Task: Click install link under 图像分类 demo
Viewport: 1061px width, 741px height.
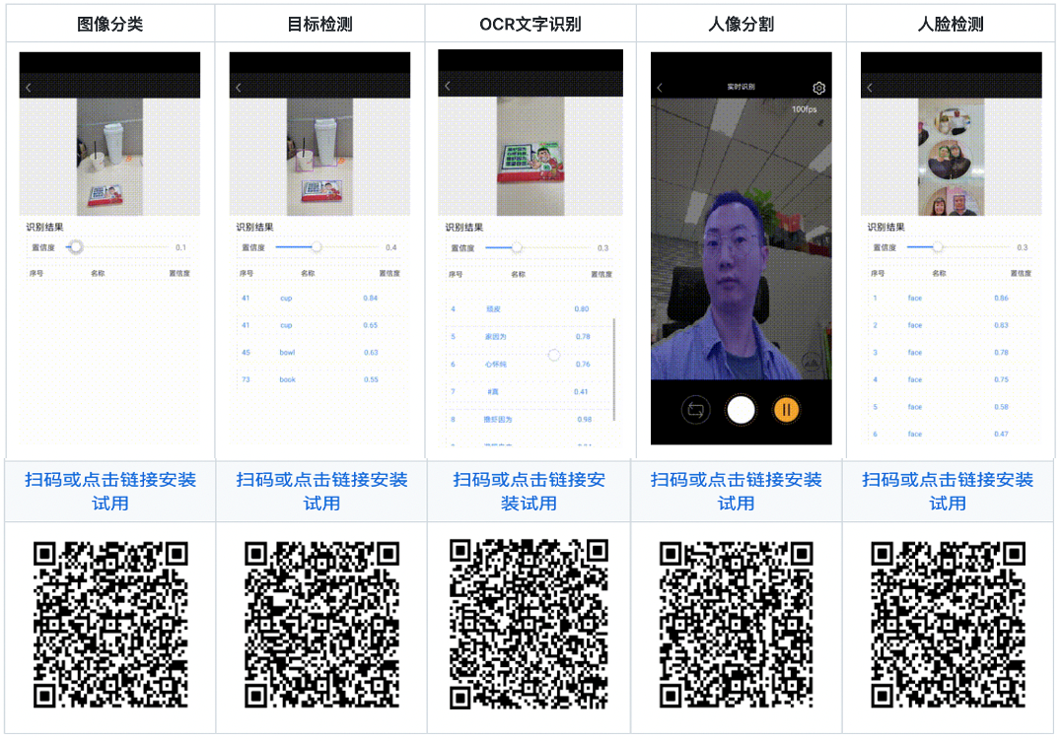Action: pyautogui.click(x=110, y=492)
